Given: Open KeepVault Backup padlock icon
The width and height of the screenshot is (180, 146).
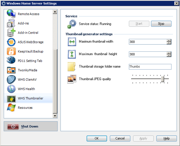Looking at the screenshot, I should 11,51.
